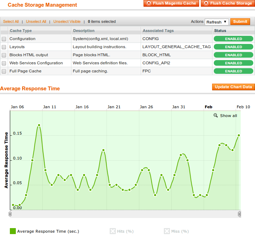Click the chart range scrollbar track
The image size is (255, 239).
[x=125, y=214]
